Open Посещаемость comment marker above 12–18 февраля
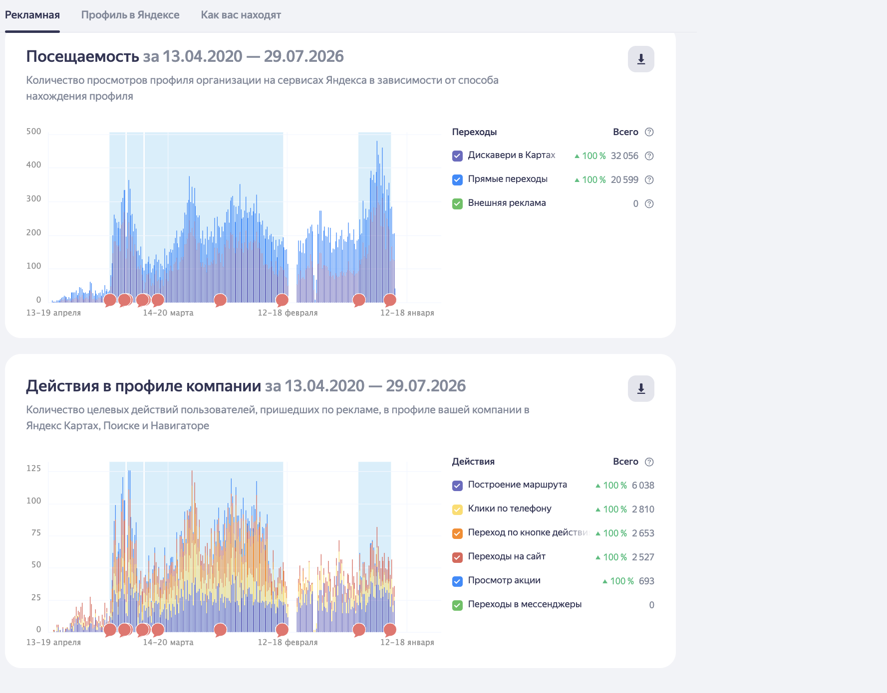 [x=282, y=300]
